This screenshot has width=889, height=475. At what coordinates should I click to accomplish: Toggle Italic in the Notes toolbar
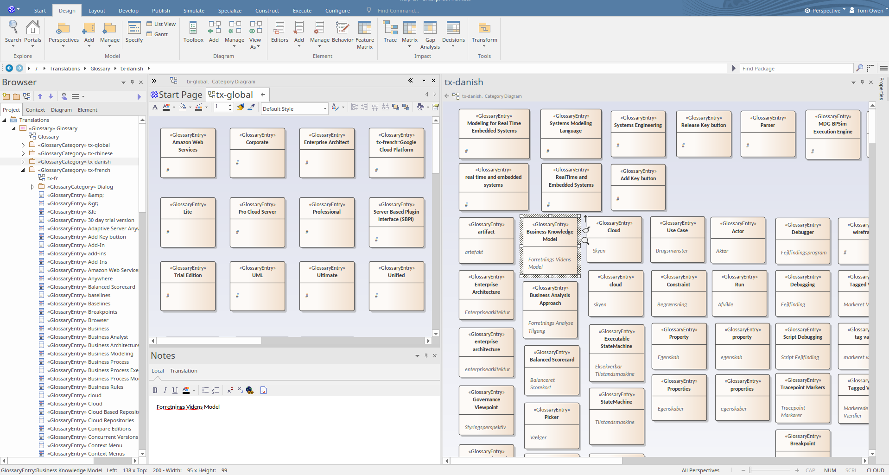click(165, 390)
